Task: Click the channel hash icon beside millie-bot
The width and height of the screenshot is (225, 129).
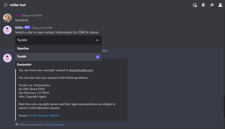Action: [x=6, y=5]
